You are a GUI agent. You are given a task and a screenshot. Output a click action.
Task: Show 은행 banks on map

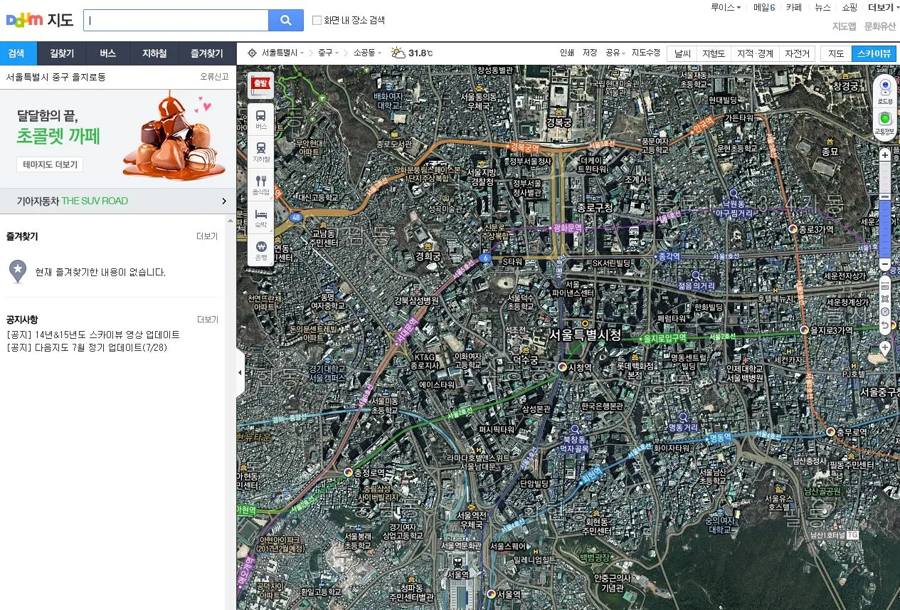[x=261, y=249]
